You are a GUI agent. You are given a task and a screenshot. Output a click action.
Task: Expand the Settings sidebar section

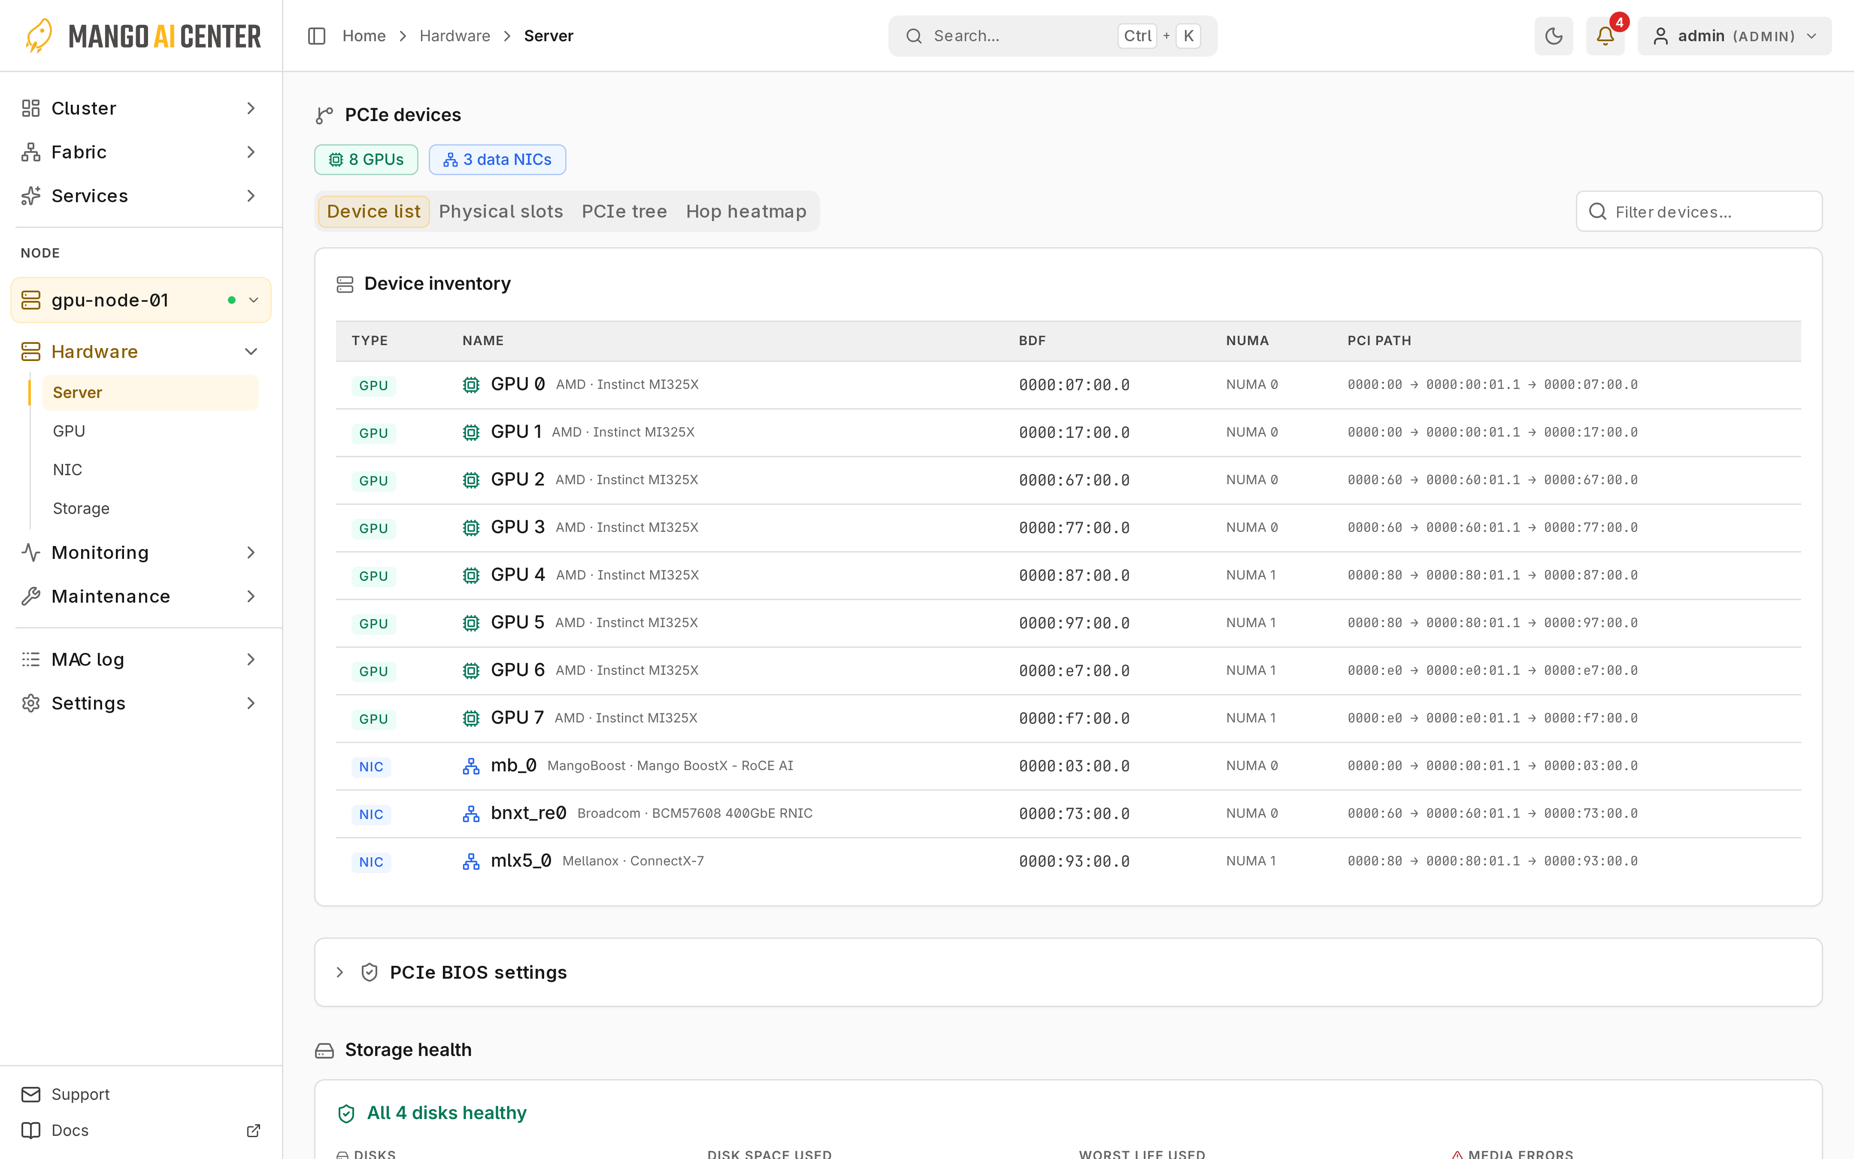coord(141,703)
